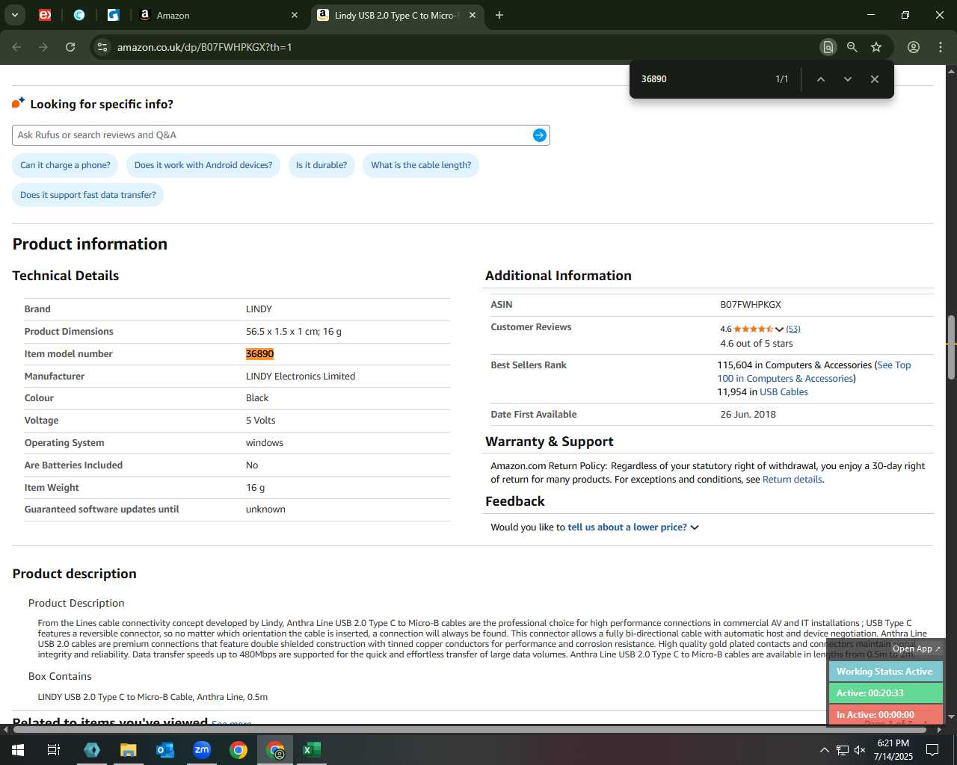Screen dimensions: 957x765
Task: Switch to the second pinned tab
Action: (79, 15)
